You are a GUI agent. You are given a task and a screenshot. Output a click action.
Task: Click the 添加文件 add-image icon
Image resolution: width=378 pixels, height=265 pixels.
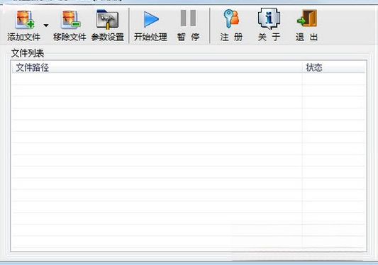[25, 19]
